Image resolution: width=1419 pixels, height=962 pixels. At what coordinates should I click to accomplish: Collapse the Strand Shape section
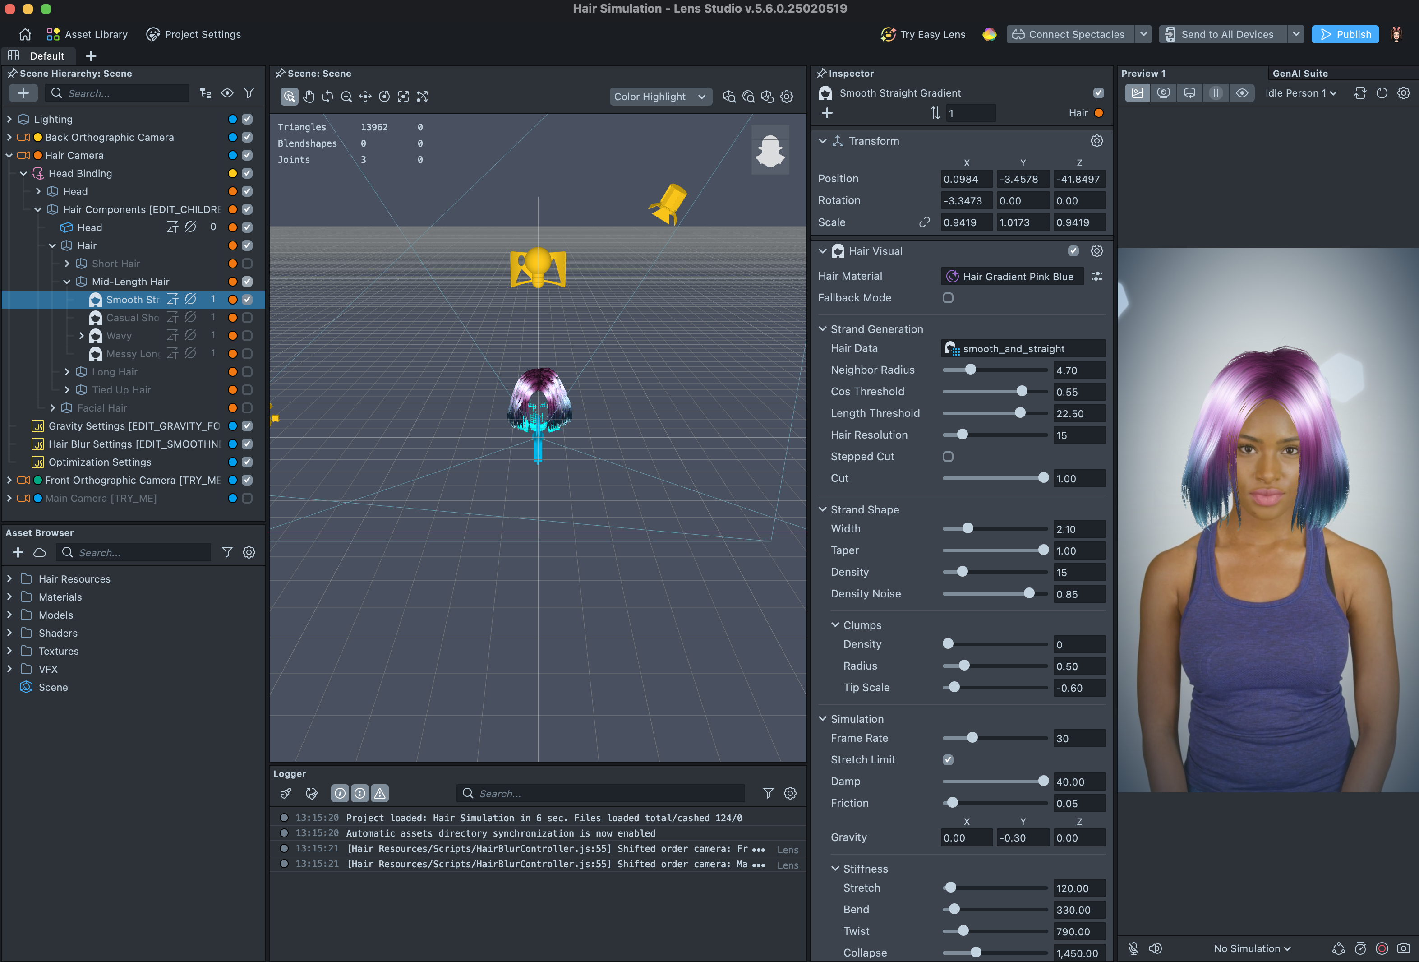[823, 509]
